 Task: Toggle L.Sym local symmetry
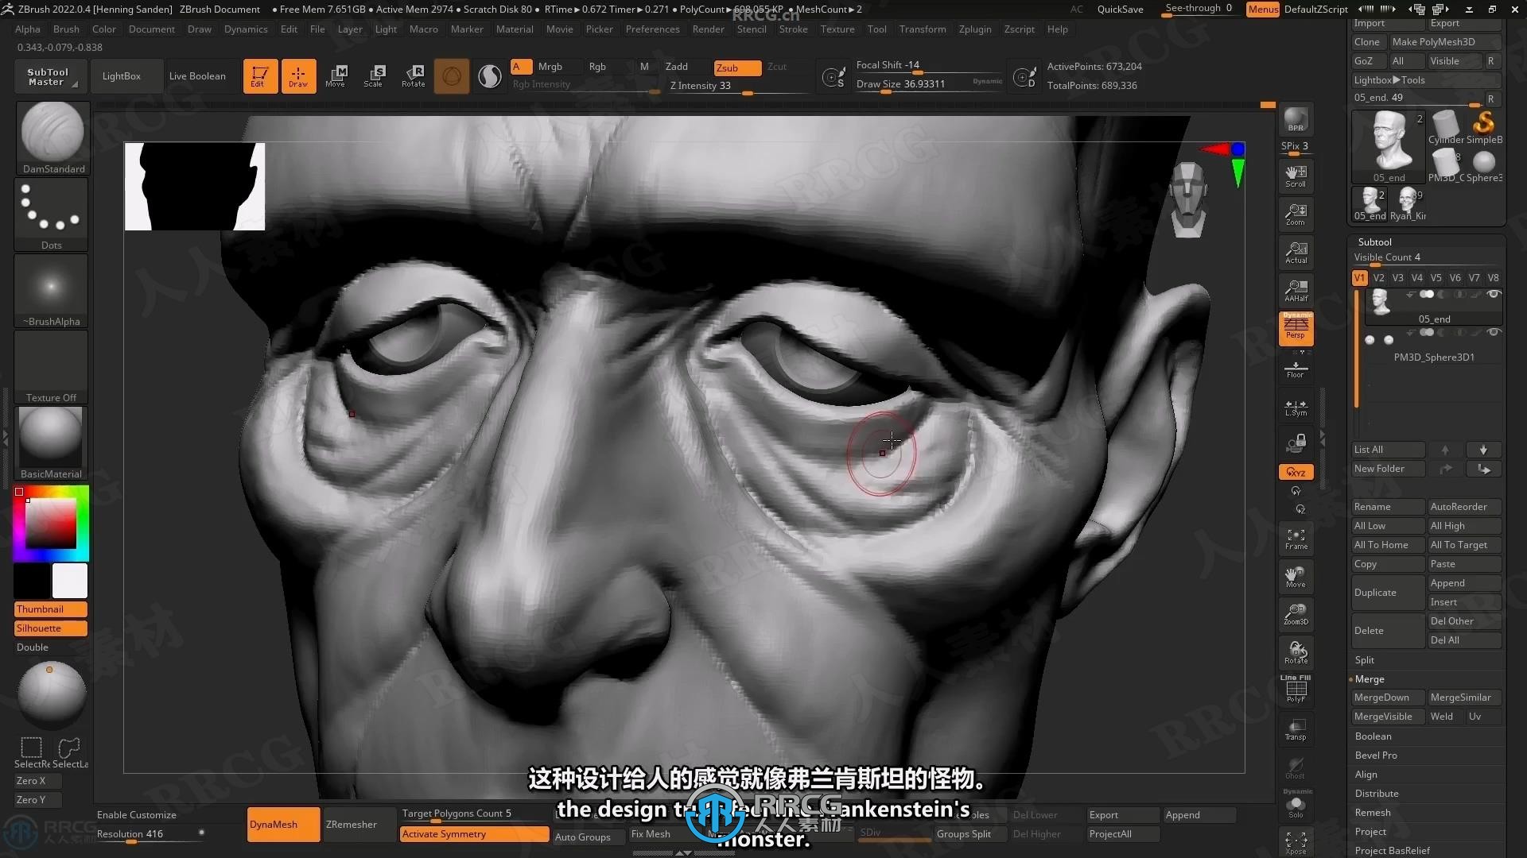(x=1296, y=408)
